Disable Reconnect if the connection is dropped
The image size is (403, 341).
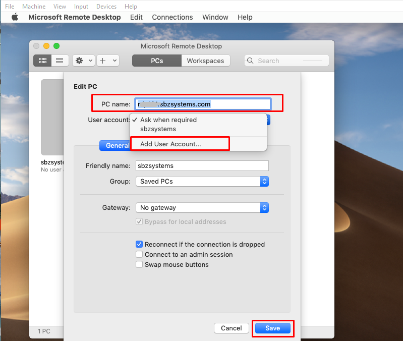point(139,244)
